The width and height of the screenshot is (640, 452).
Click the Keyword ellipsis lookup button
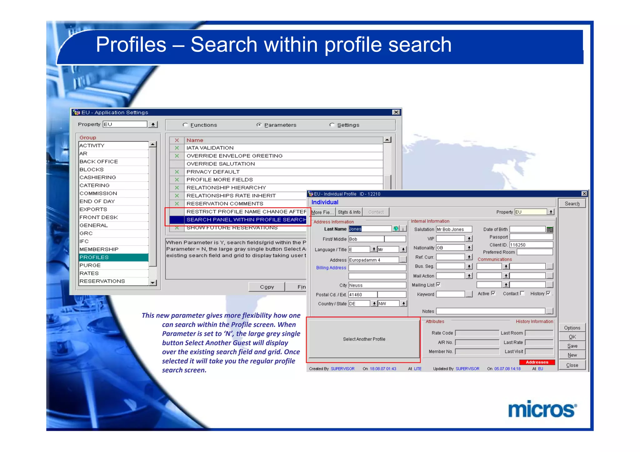[x=469, y=294]
